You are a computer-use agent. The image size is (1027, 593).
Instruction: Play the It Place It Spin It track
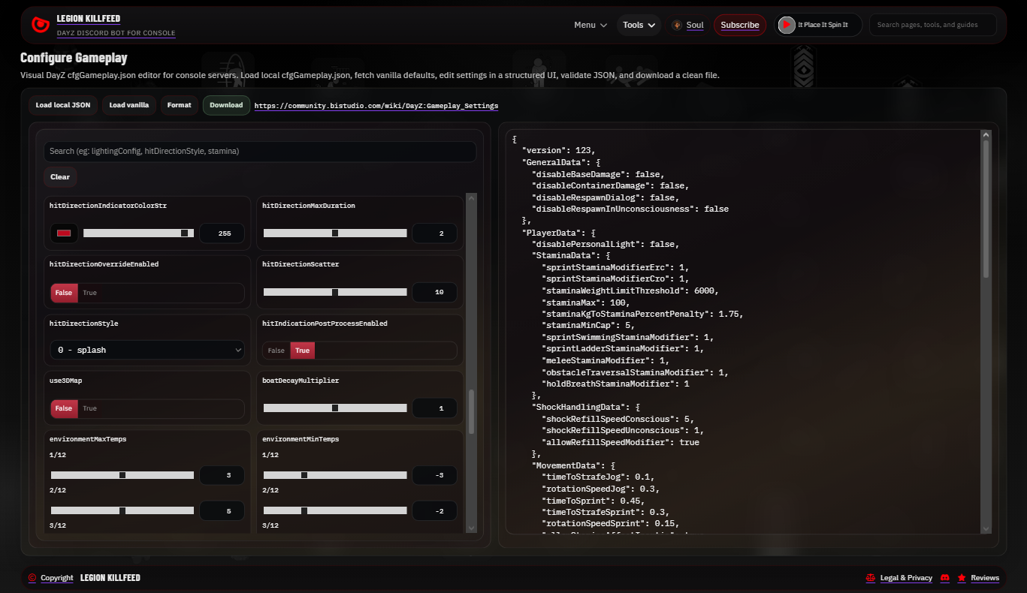point(787,25)
